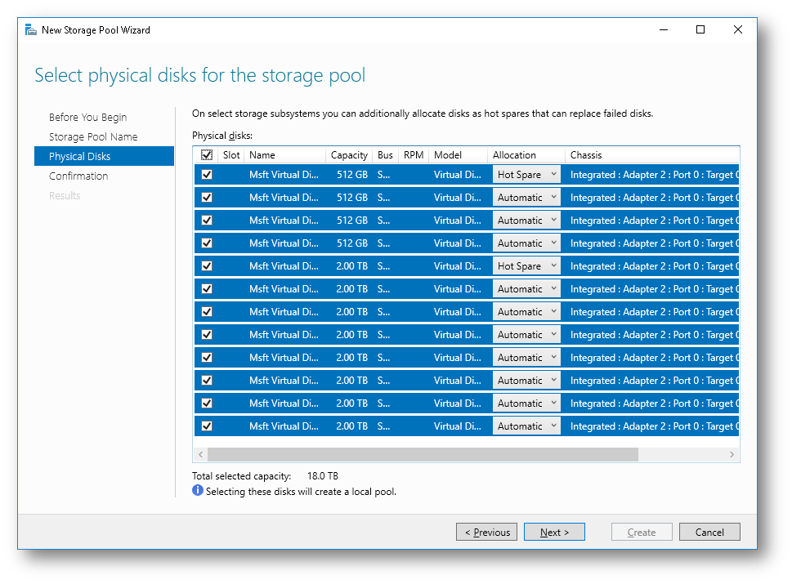The image size is (792, 584).
Task: Click the horizontal scrollbar left arrow
Action: click(200, 455)
